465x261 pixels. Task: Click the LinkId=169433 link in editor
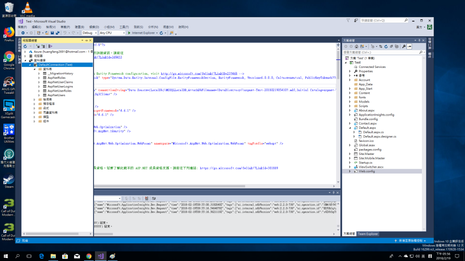(108, 57)
